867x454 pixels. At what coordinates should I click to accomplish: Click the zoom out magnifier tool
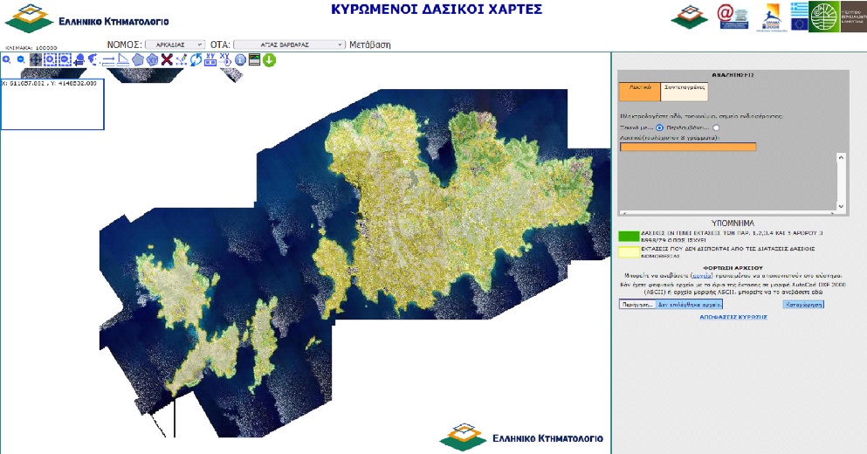20,59
